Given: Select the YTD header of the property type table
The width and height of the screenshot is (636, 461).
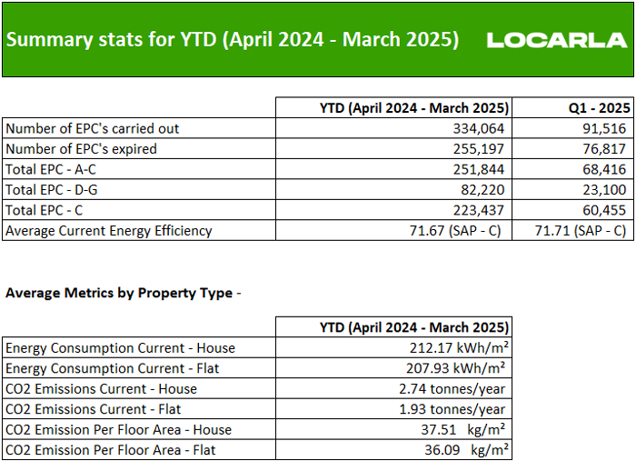Looking at the screenshot, I should click(x=414, y=327).
